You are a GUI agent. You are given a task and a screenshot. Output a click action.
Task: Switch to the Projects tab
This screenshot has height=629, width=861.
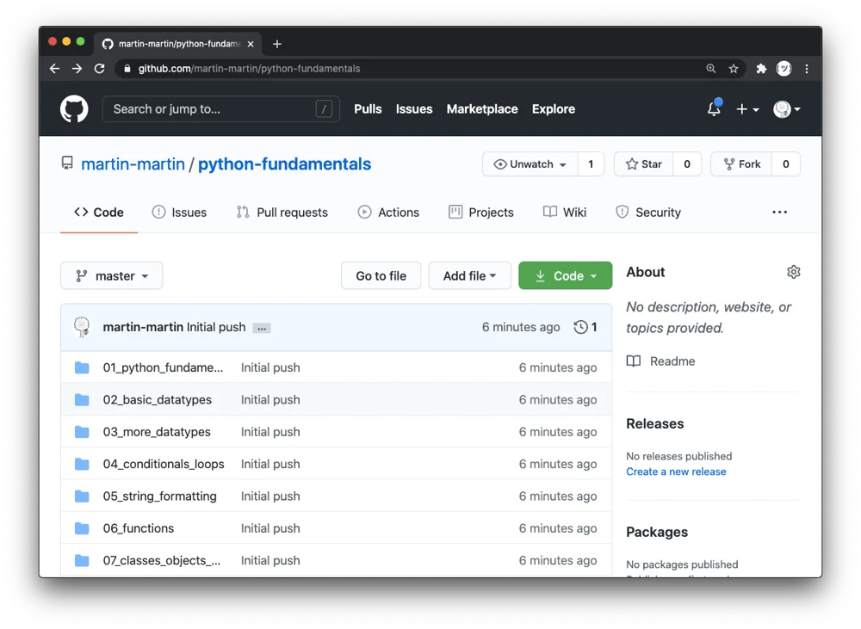[x=481, y=213]
